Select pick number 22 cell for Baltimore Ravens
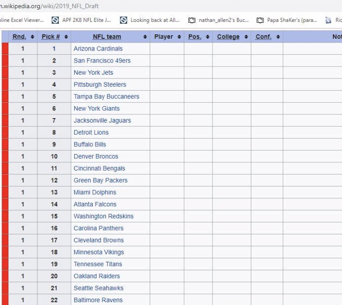This screenshot has height=305, width=342. pos(54,300)
